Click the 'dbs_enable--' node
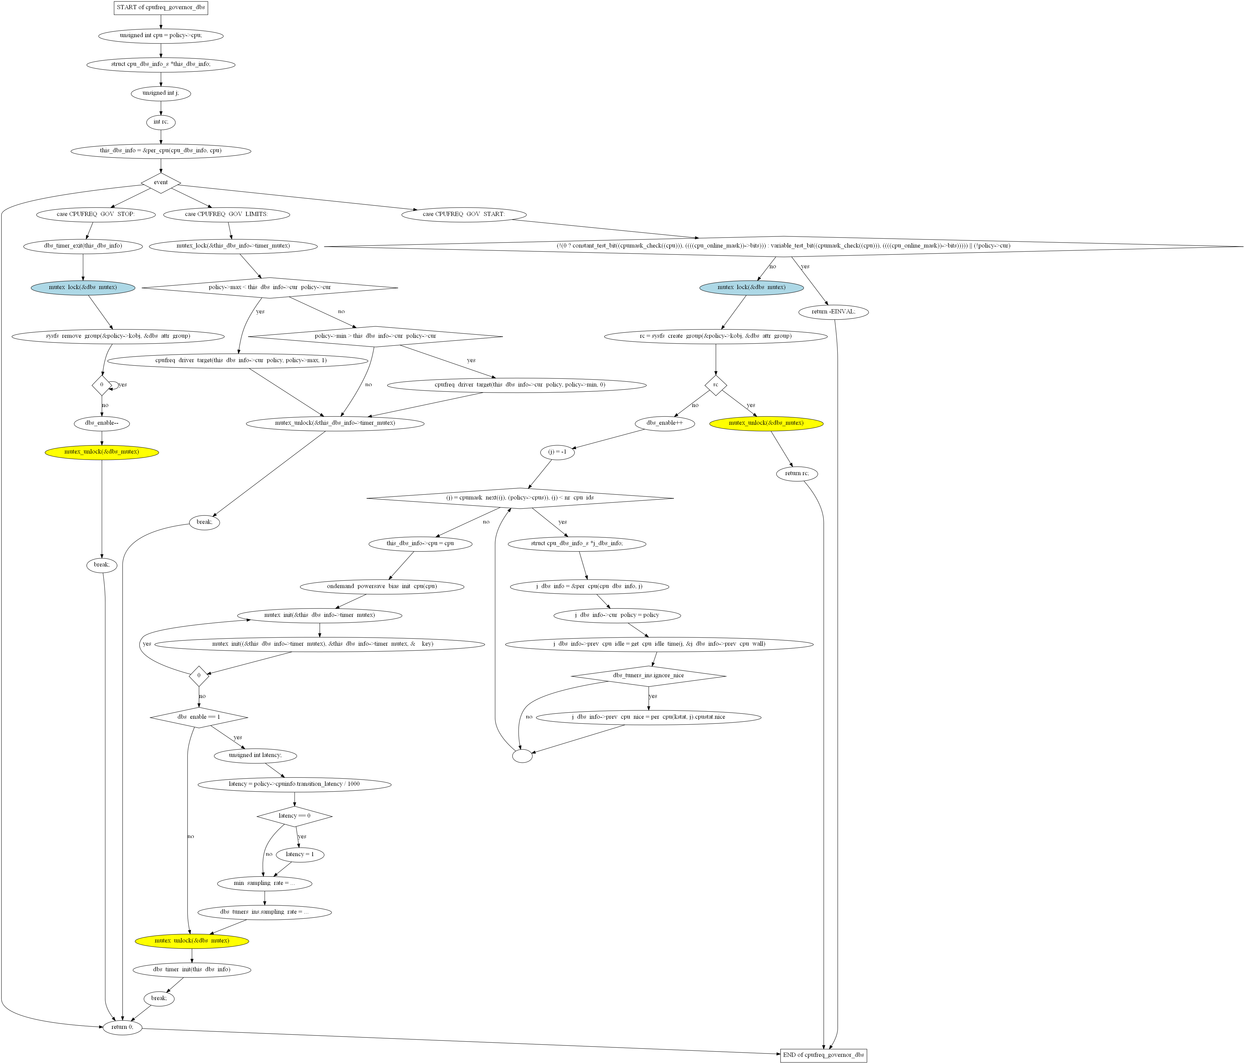The image size is (1245, 1064). click(x=102, y=424)
